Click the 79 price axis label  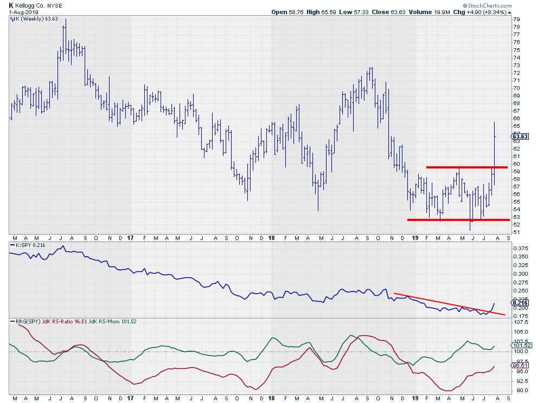(x=517, y=19)
